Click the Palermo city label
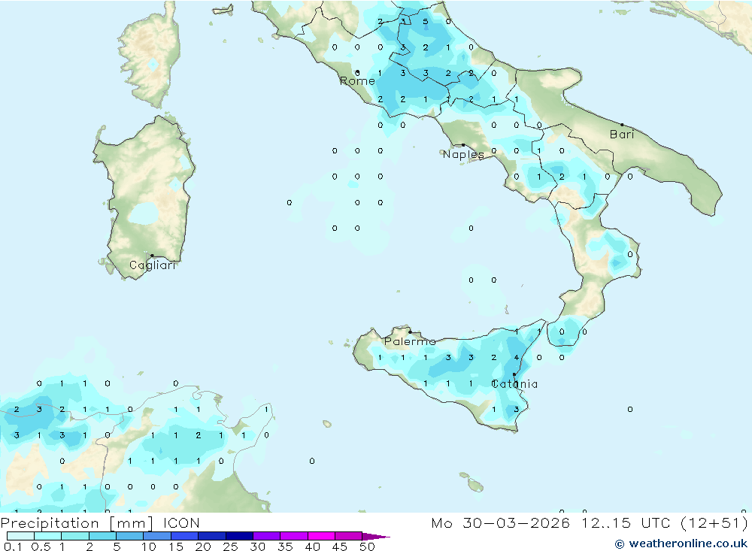This screenshot has height=551, width=752. [x=410, y=341]
